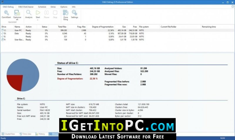
Task: Open Zone filing tool
Action: tap(66, 15)
